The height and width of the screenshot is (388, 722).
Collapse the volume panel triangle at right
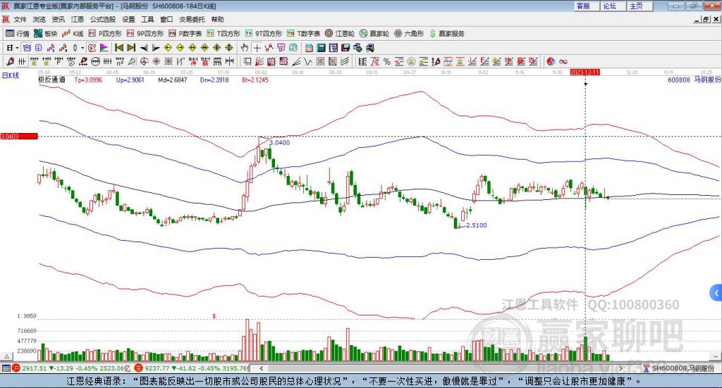pos(716,357)
